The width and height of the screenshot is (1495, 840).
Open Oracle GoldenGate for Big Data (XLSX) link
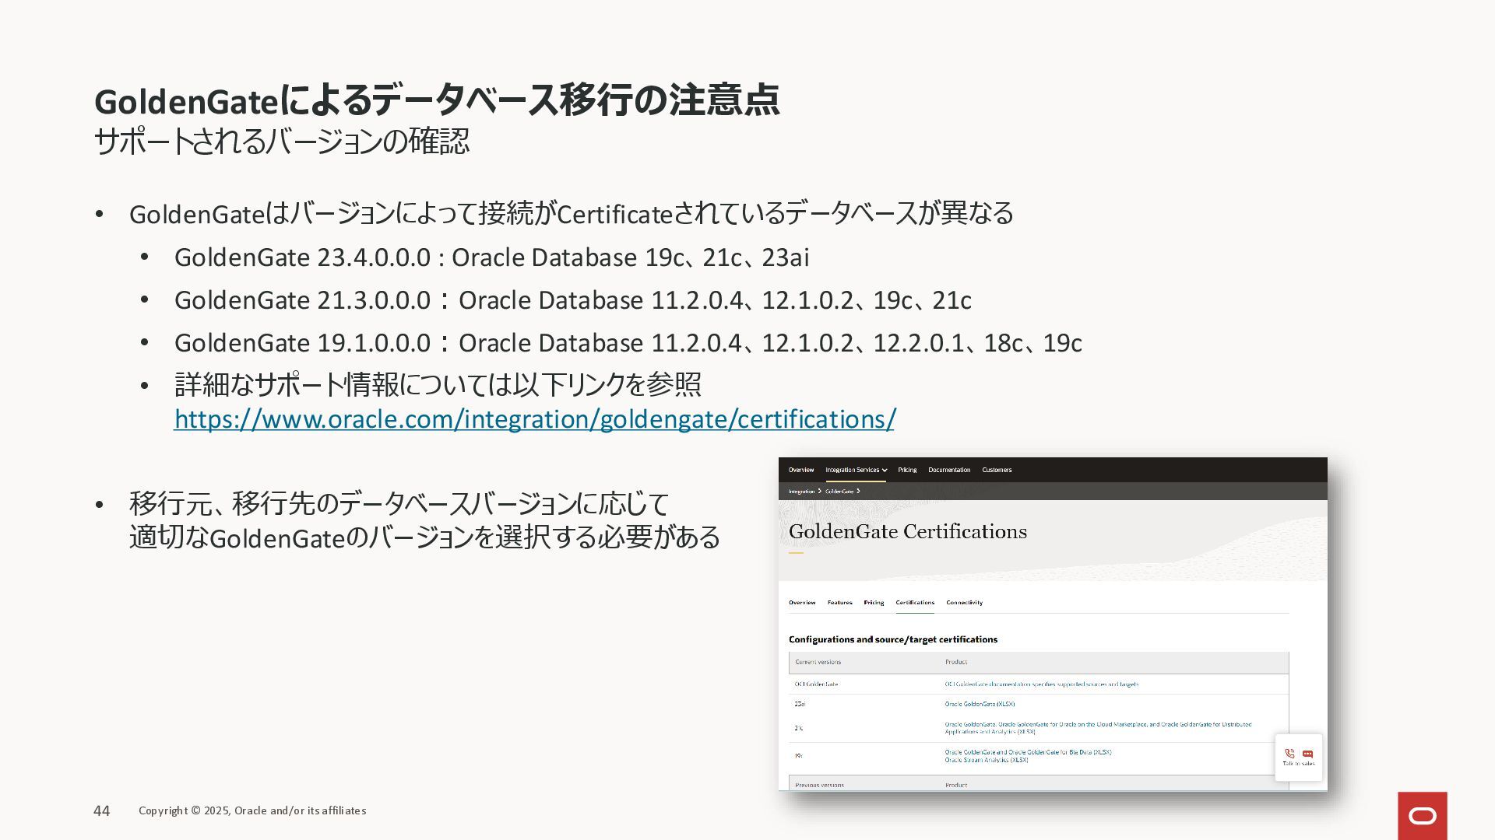pyautogui.click(x=1028, y=752)
